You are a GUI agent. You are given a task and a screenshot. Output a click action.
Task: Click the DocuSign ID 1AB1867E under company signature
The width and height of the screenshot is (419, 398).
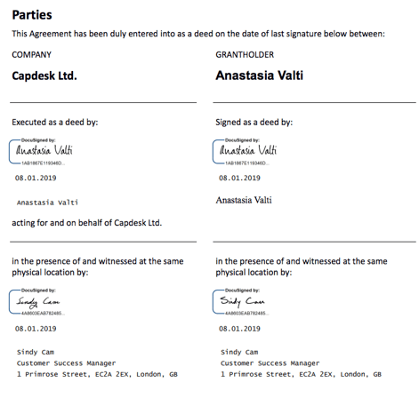pyautogui.click(x=43, y=163)
